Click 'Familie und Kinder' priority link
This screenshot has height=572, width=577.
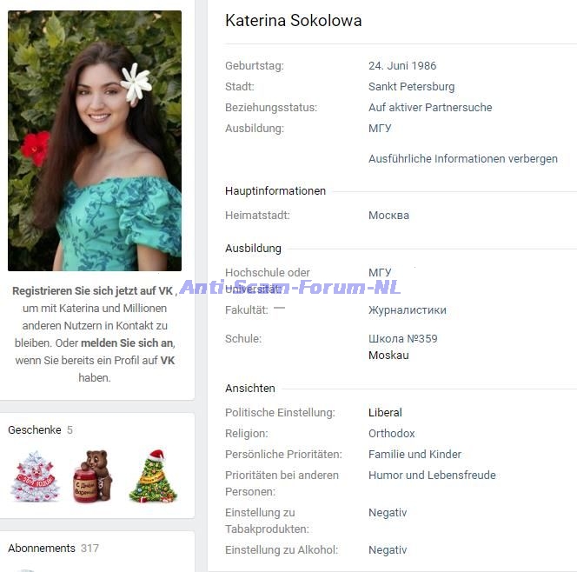click(415, 455)
